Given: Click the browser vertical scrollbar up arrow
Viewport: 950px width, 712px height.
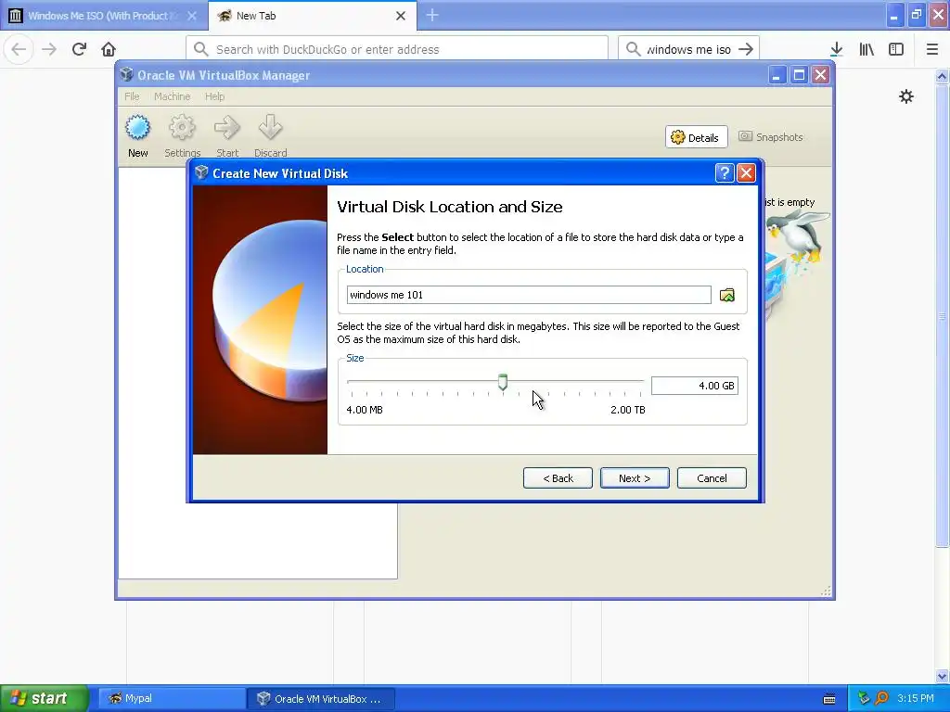Looking at the screenshot, I should point(942,76).
